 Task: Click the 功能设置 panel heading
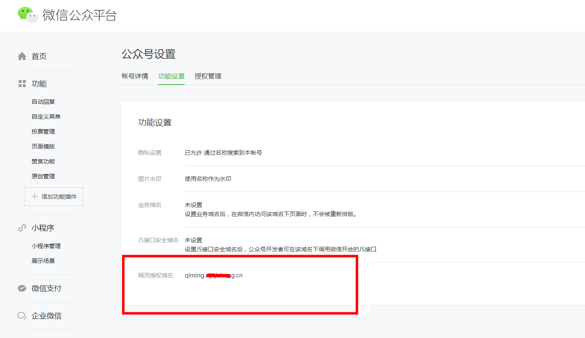(x=155, y=122)
